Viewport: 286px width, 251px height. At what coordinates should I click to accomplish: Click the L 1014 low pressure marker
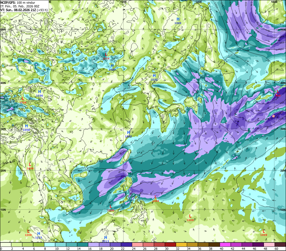(106, 56)
